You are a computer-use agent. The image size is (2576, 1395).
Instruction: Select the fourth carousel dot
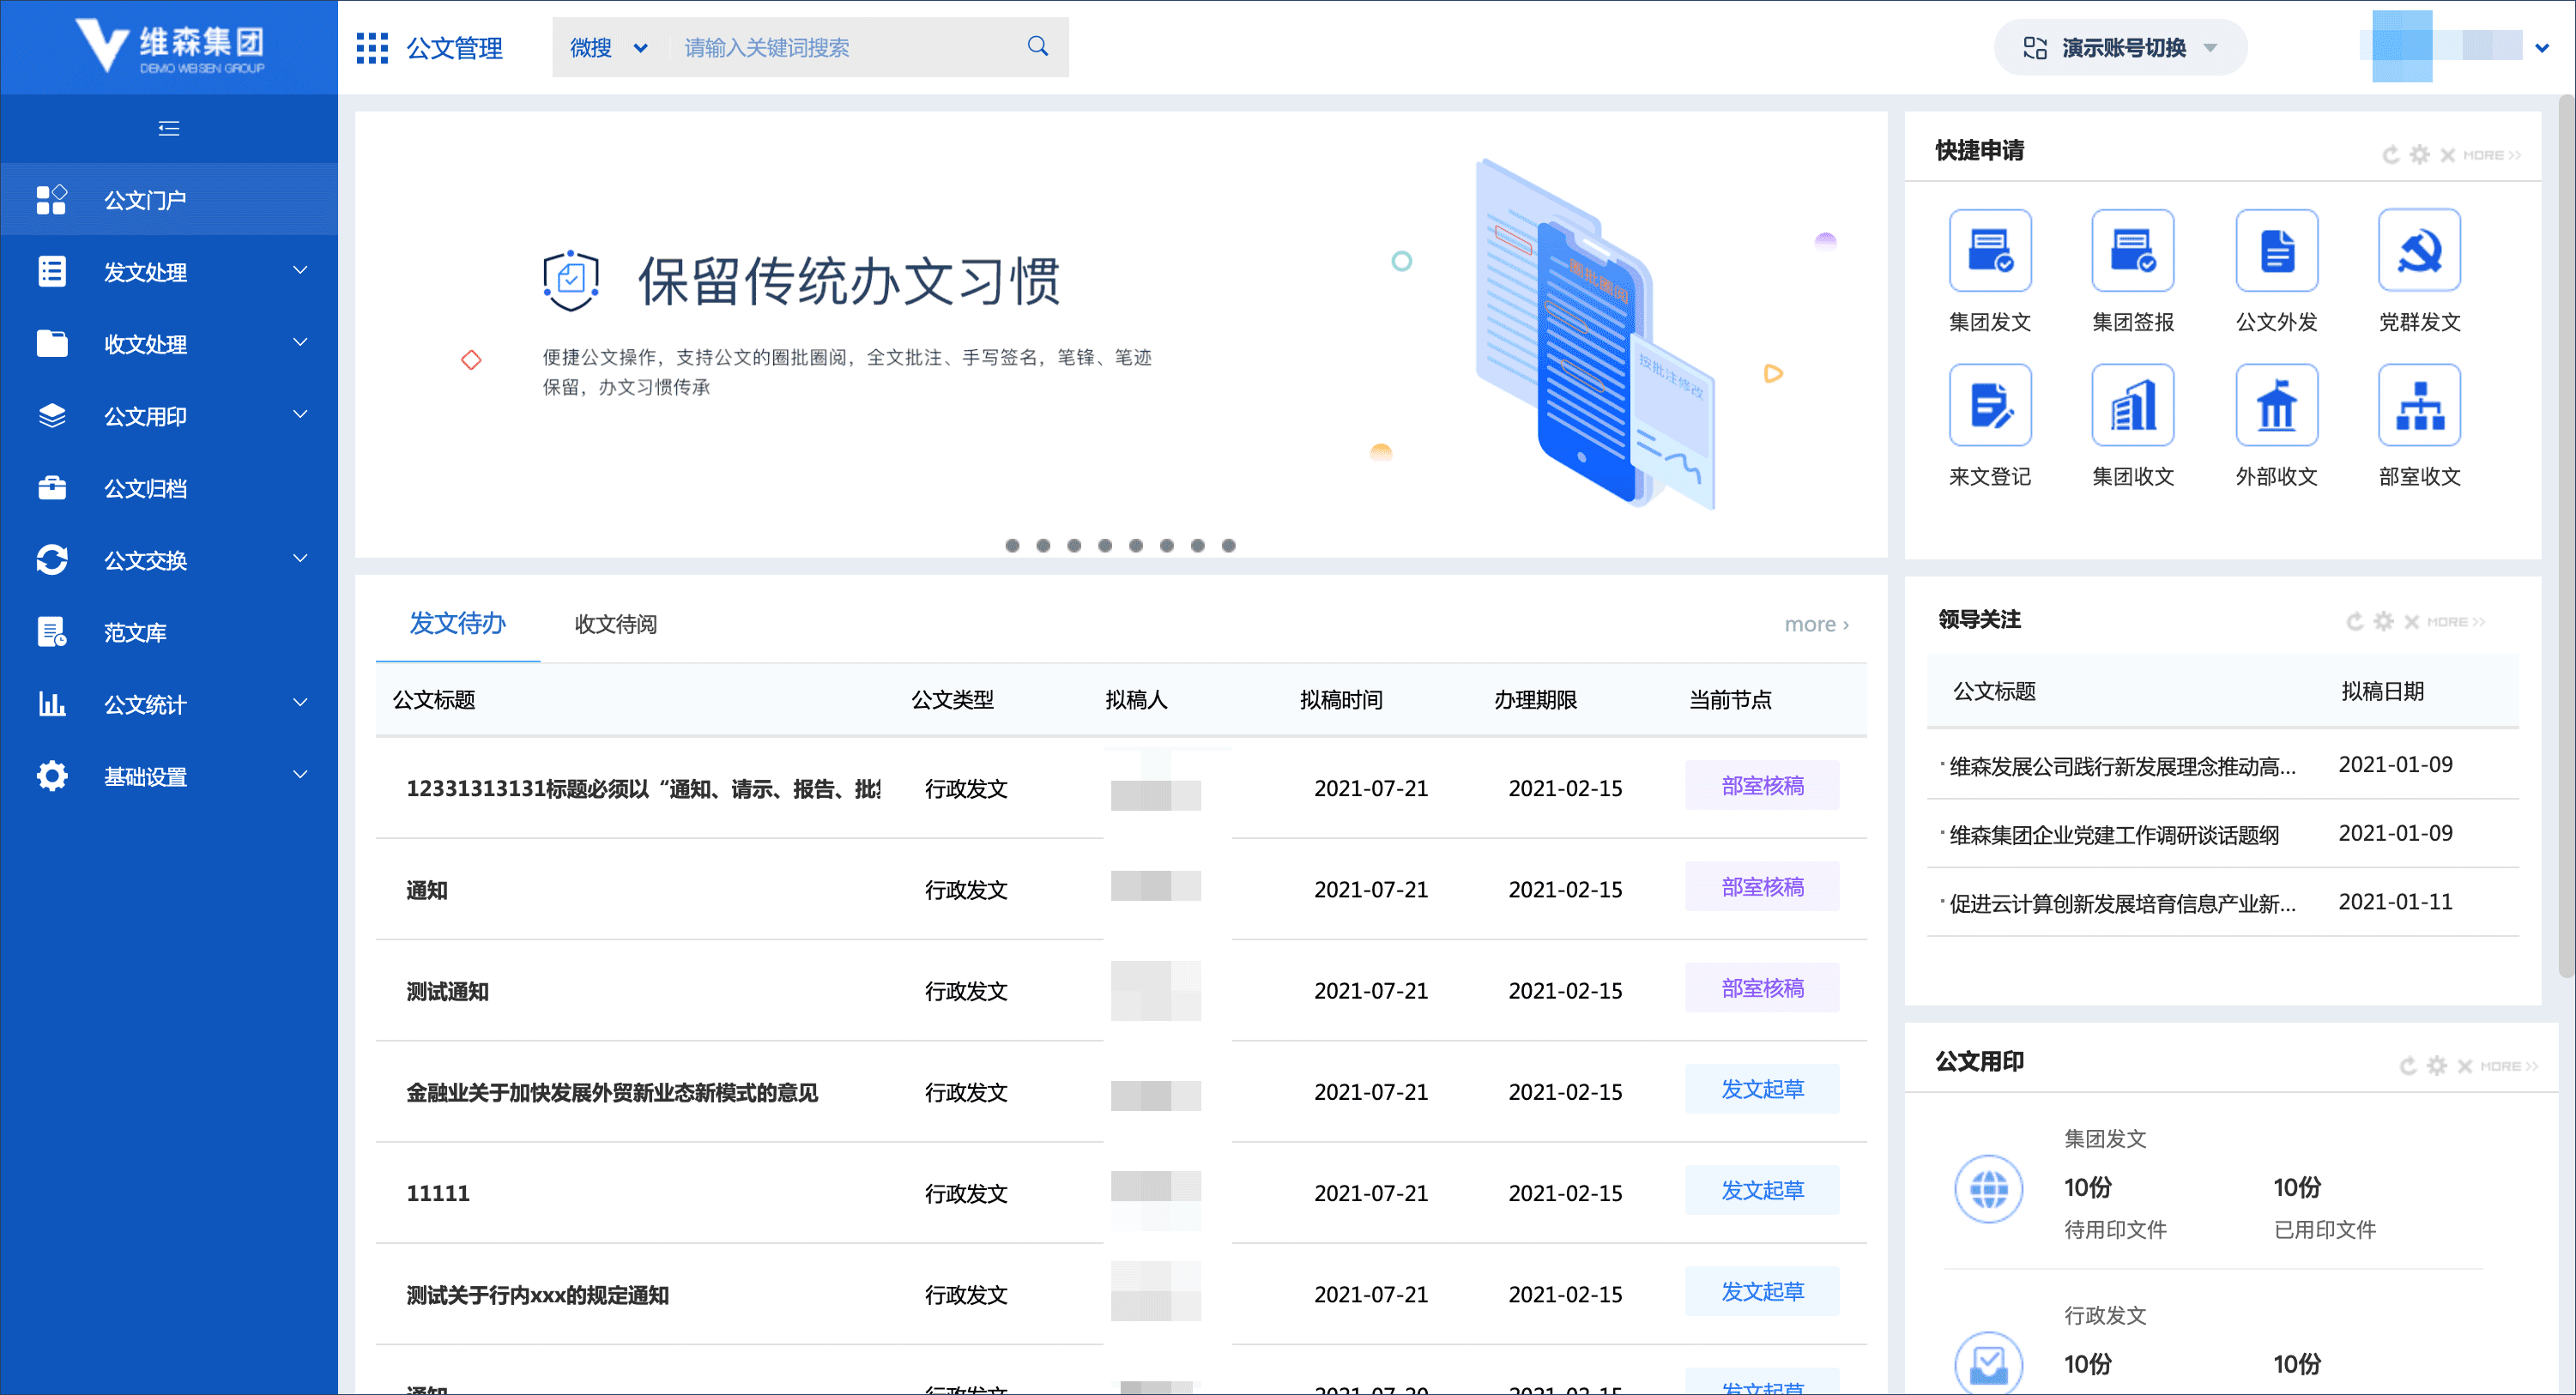click(x=1105, y=546)
